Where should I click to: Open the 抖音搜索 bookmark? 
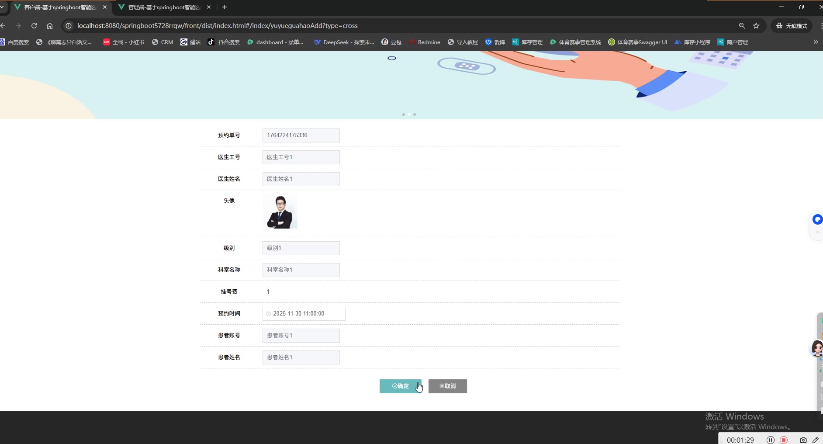click(224, 42)
